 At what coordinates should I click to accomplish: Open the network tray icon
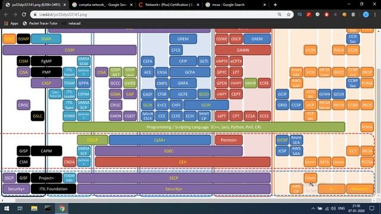[x=327, y=208]
